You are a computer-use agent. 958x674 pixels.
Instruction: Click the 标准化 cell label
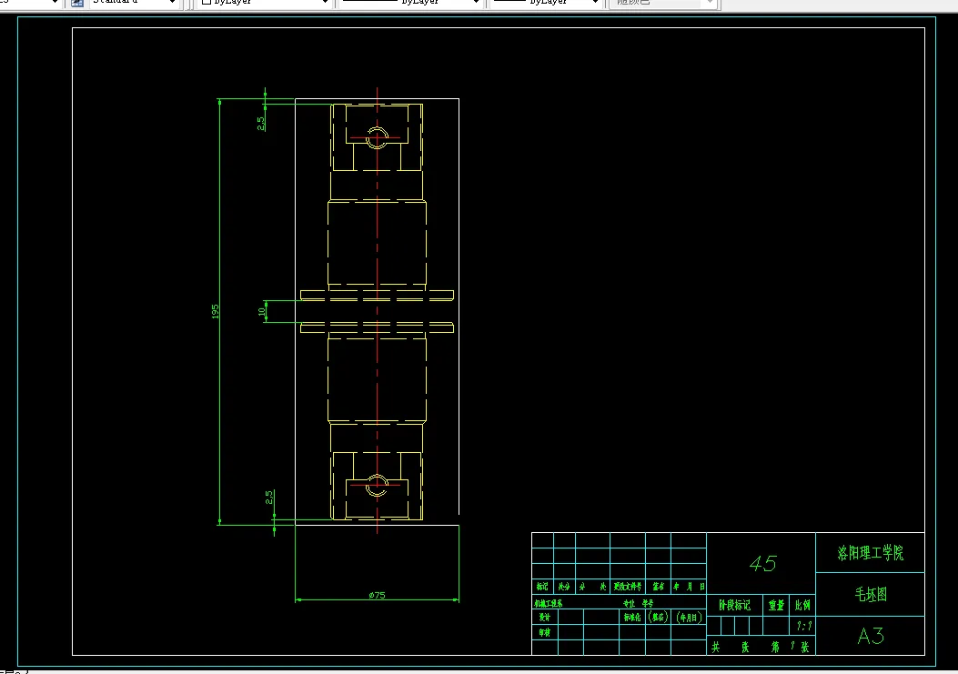point(632,618)
